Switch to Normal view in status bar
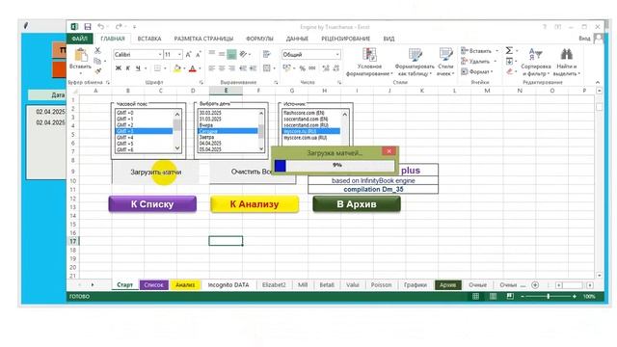Screen dimensions: 617x347 [475, 296]
